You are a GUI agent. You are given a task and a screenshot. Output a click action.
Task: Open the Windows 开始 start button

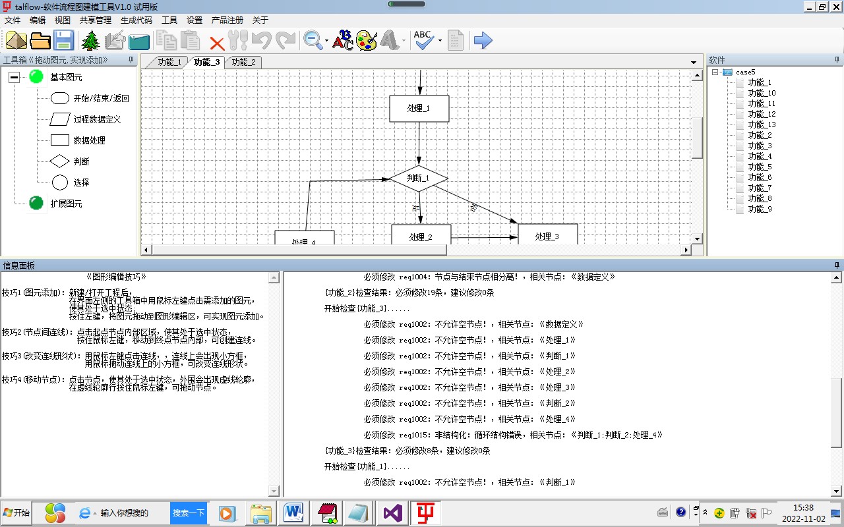(16, 513)
